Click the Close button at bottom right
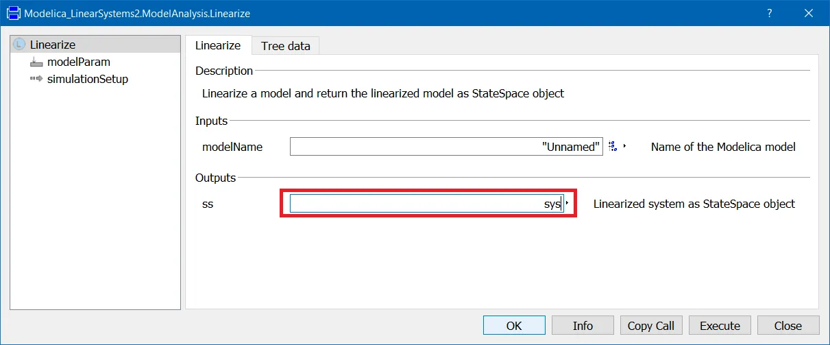This screenshot has height=345, width=830. 788,326
